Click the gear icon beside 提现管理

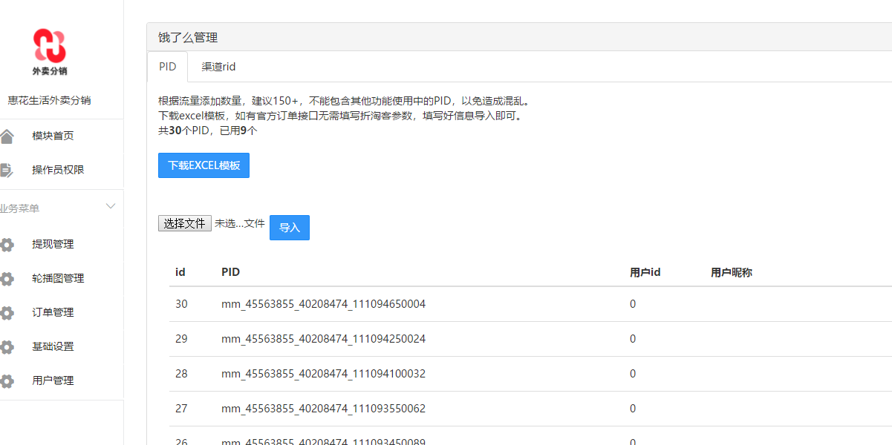(7, 245)
